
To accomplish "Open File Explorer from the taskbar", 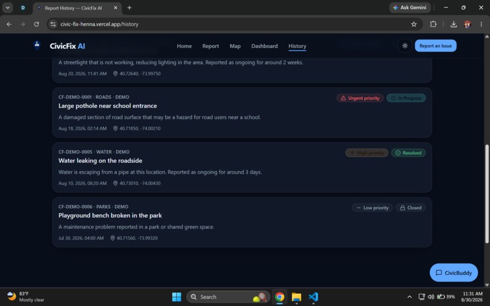I will coord(296,297).
